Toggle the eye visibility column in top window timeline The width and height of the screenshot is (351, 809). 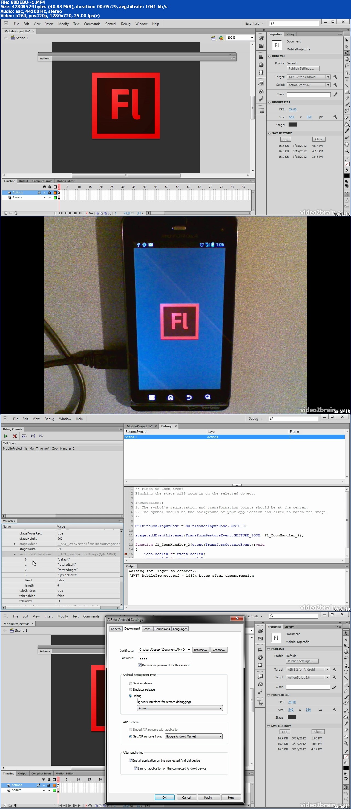44,187
